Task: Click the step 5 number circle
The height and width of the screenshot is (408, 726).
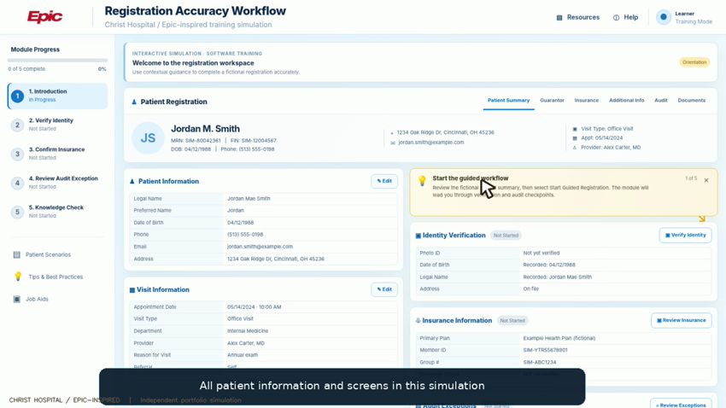Action: (x=18, y=212)
